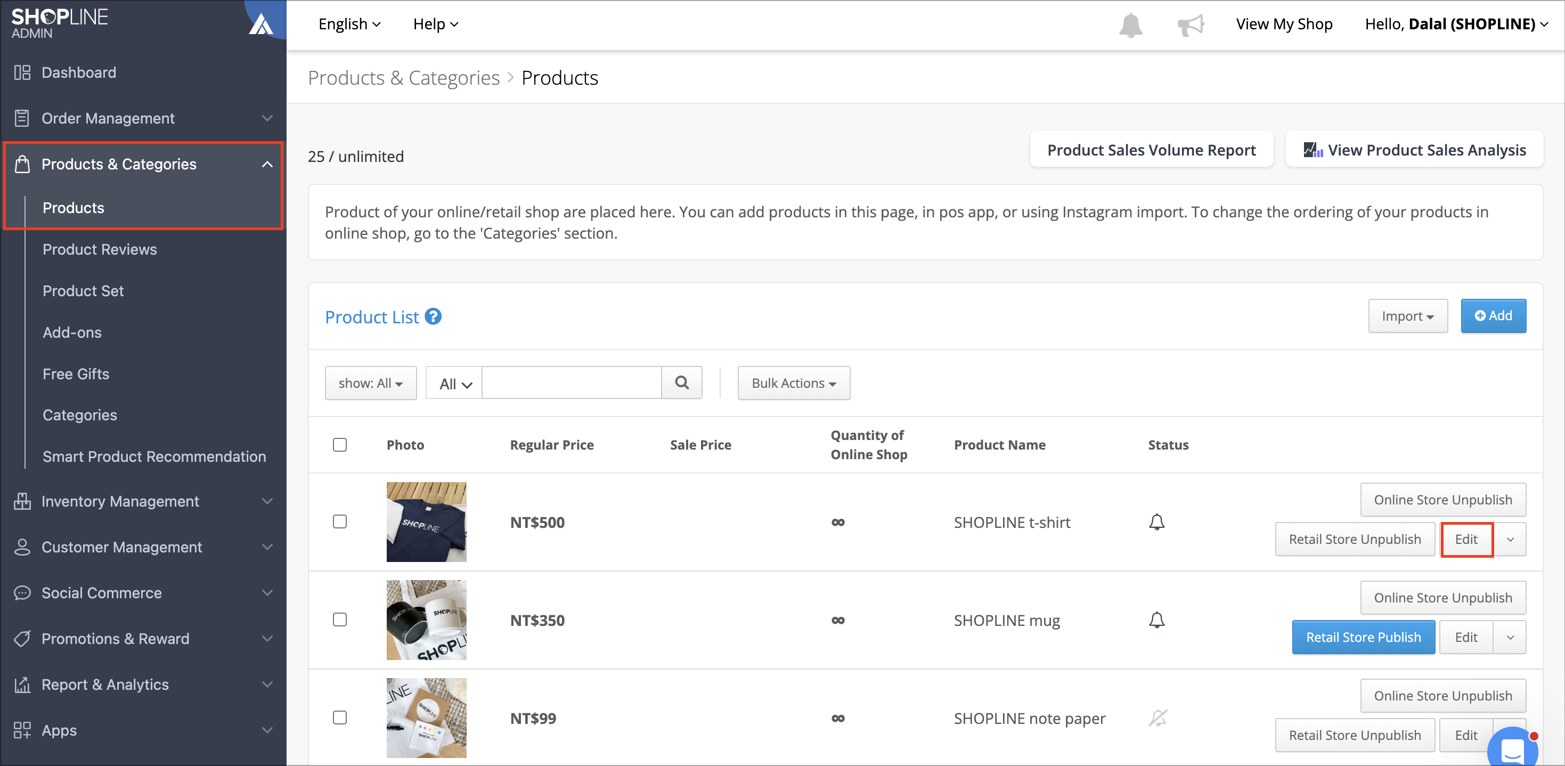
Task: Click the Product List help question icon
Action: pyautogui.click(x=433, y=316)
